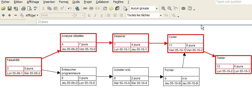Screen dimensions: 252x96
Task: Open the Fichier menu
Action: [5, 2]
